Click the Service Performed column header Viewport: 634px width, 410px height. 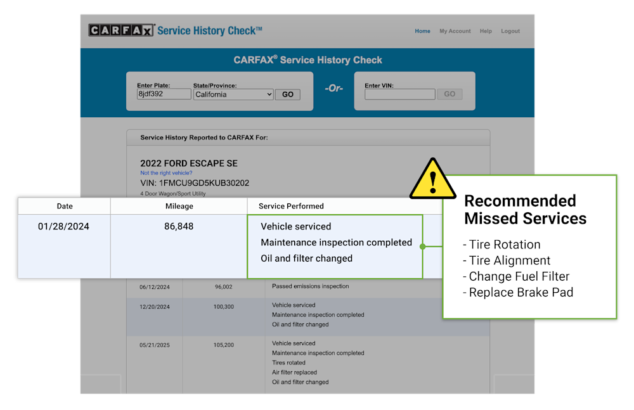(x=291, y=206)
